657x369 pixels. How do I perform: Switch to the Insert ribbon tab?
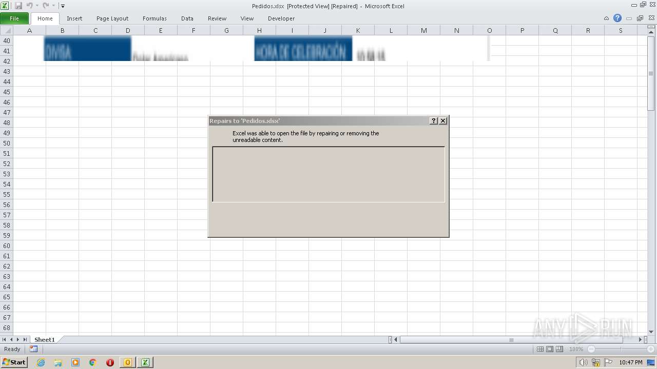(x=74, y=18)
